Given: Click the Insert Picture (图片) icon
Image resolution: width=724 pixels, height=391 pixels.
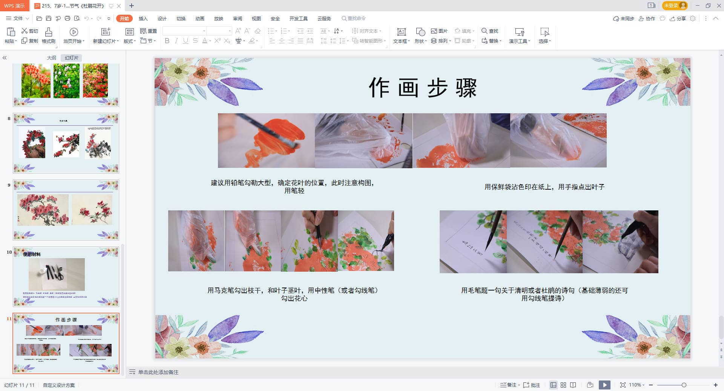Looking at the screenshot, I should [434, 31].
